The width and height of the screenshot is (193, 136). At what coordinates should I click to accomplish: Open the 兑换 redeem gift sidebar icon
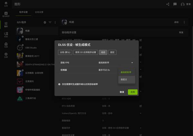[x=6, y=45]
